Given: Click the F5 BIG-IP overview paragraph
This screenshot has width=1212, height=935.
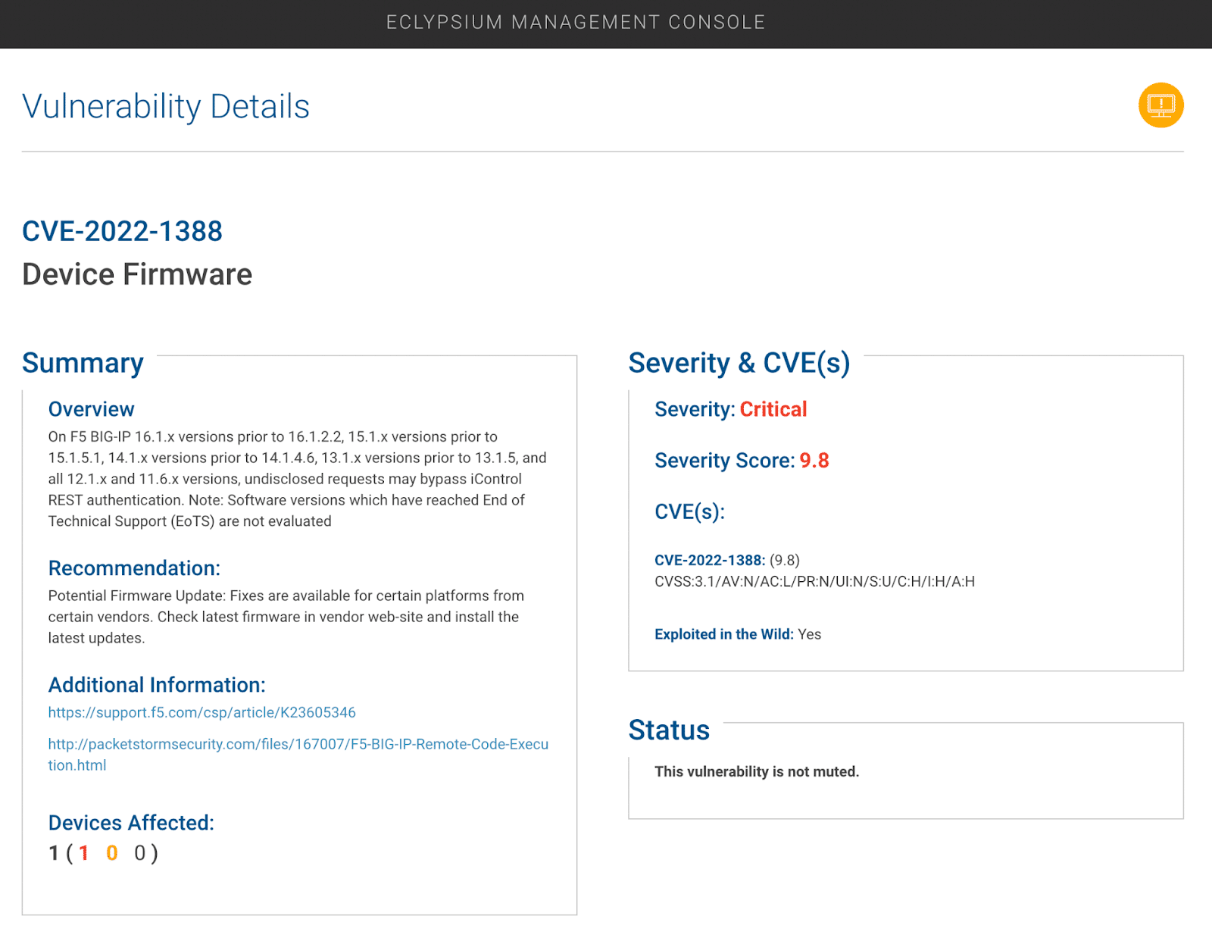Looking at the screenshot, I should point(297,479).
